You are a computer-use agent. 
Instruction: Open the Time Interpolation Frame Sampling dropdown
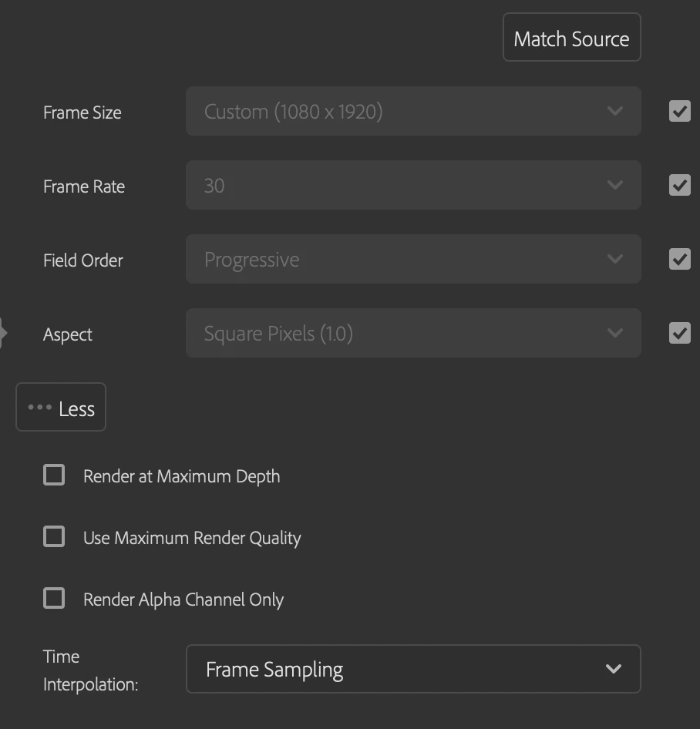pos(412,669)
